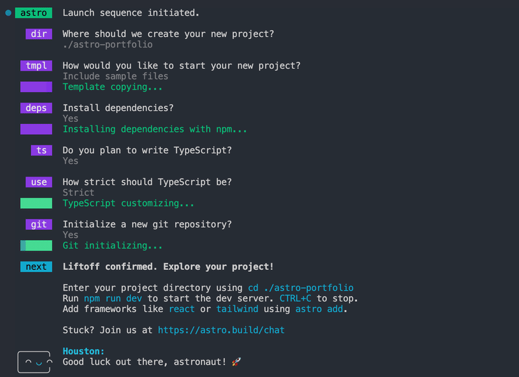Open the https://astro.build/chat link

tap(221, 330)
